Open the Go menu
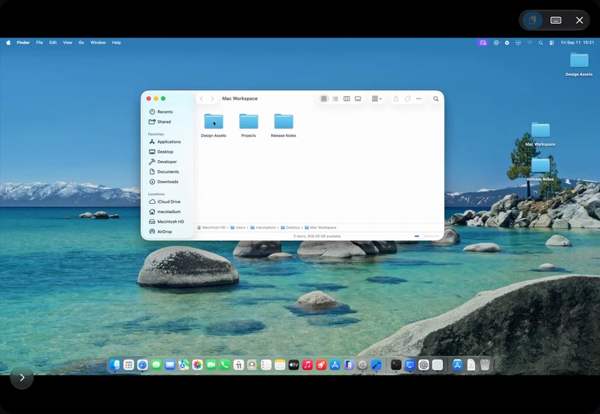Image resolution: width=600 pixels, height=414 pixels. tap(81, 42)
